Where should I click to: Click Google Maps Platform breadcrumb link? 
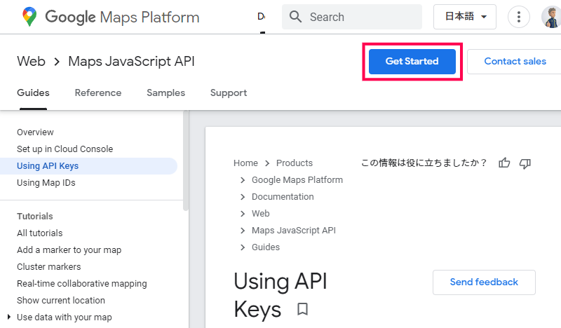297,180
